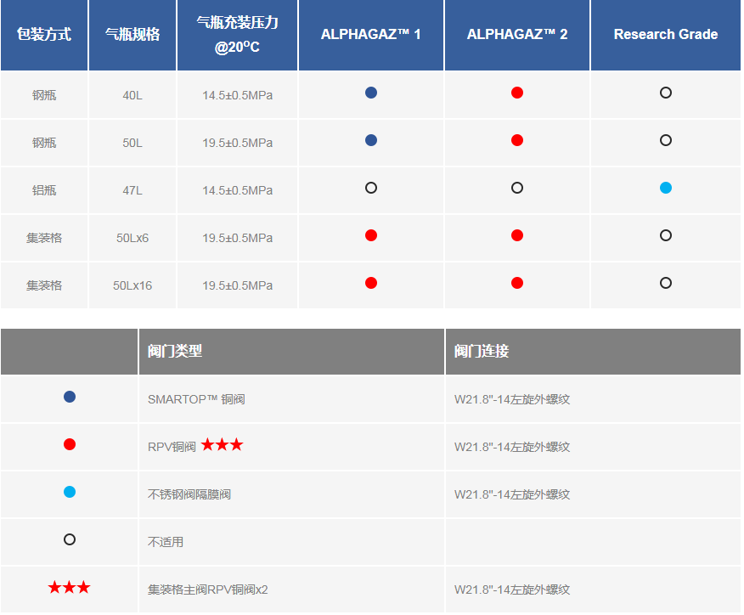Screen dimensions: 744x615
Task: Select the red dot for 50Lx16 under ALPHAGAZ 1
Action: point(371,284)
